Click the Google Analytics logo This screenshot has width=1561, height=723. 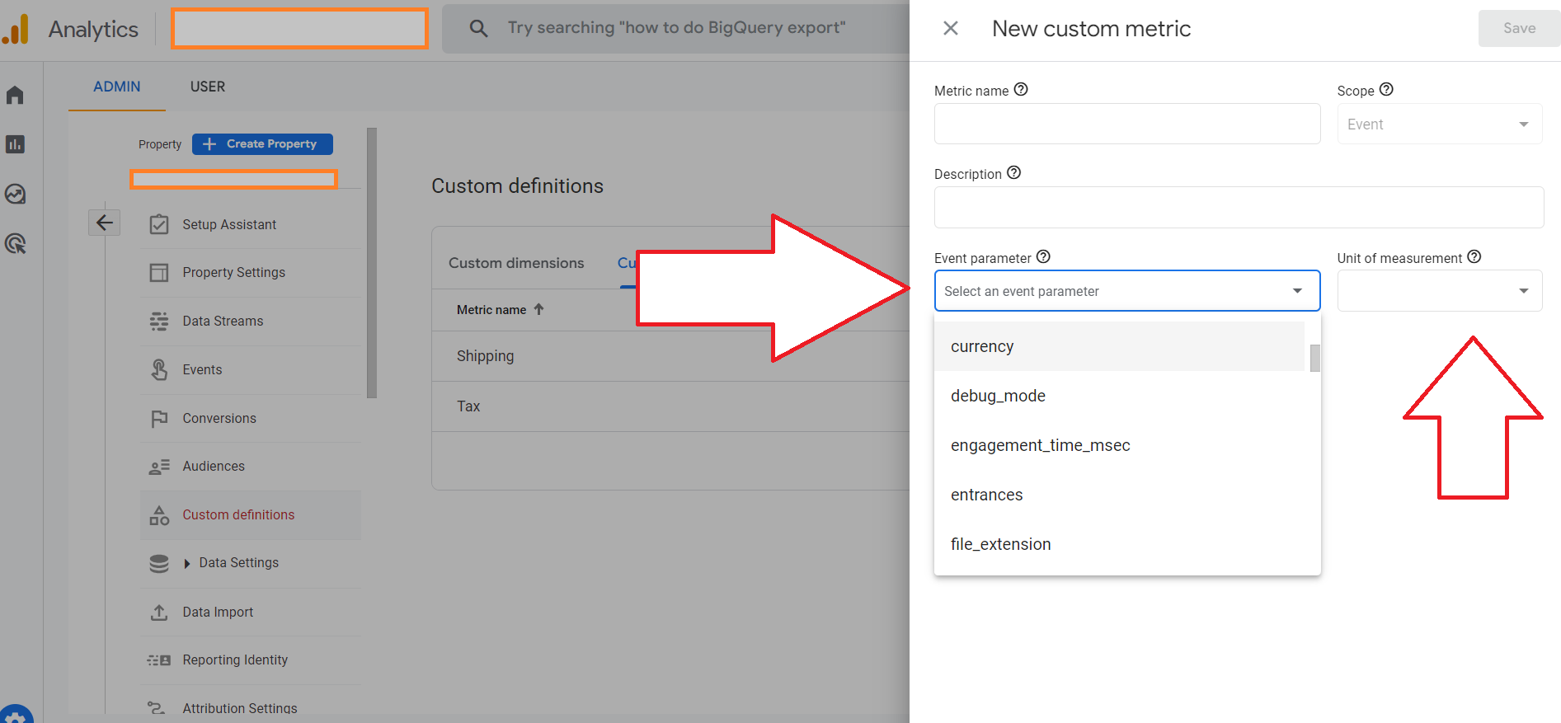[16, 30]
